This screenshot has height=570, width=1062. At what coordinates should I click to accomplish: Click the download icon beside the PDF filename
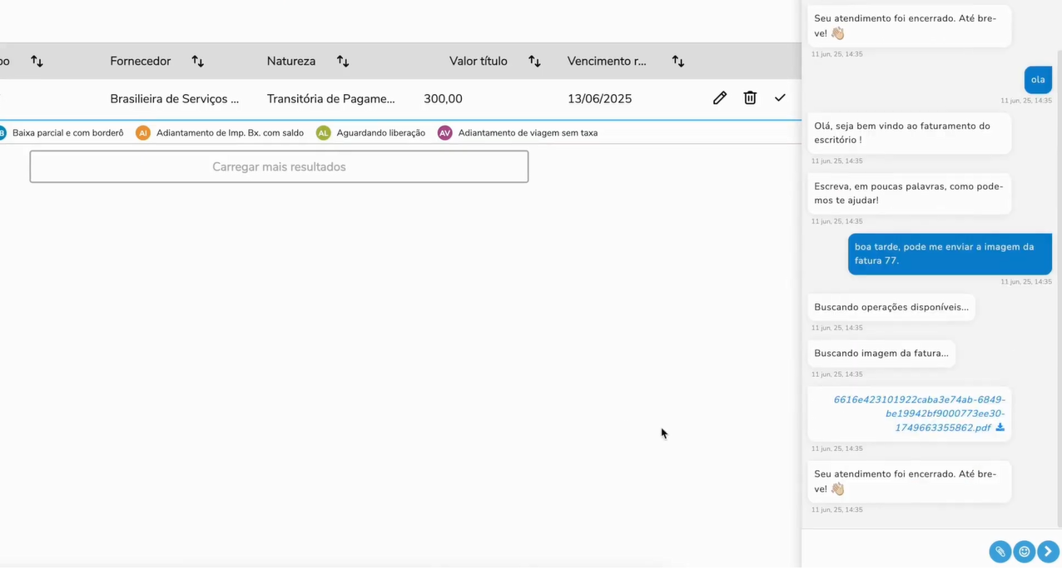click(x=1000, y=428)
